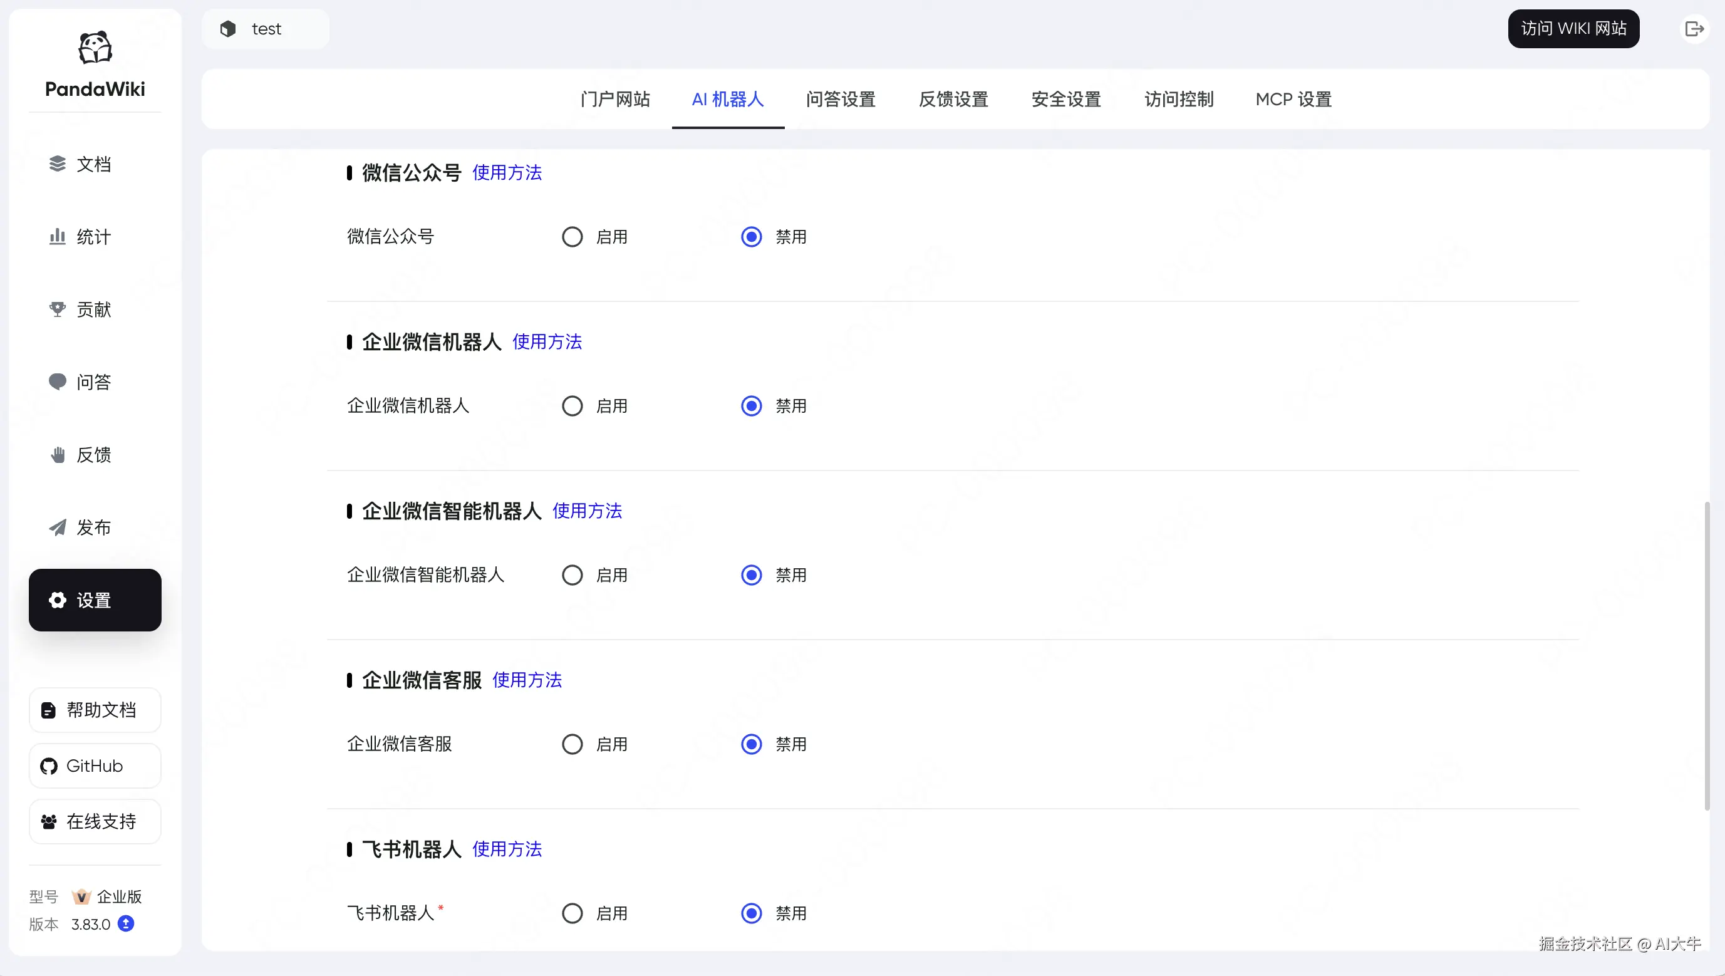Select 启用 for 企业微信机器人

(572, 405)
